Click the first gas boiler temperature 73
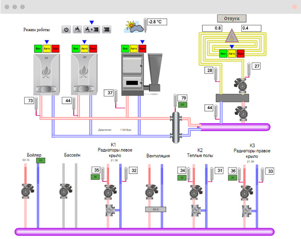Viewport: 301px width, 239px height. pyautogui.click(x=29, y=101)
